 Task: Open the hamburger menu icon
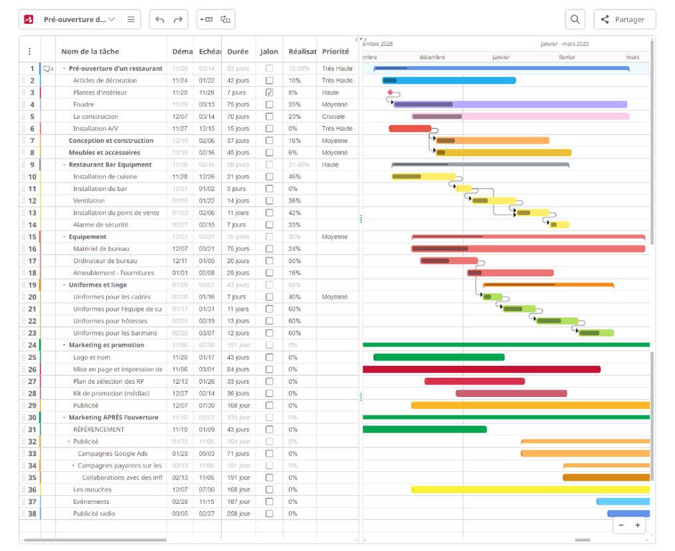131,19
